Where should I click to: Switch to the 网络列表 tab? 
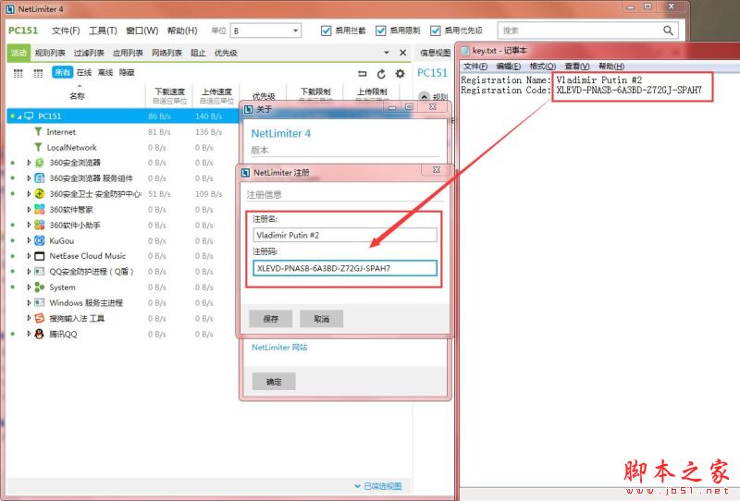pyautogui.click(x=166, y=53)
